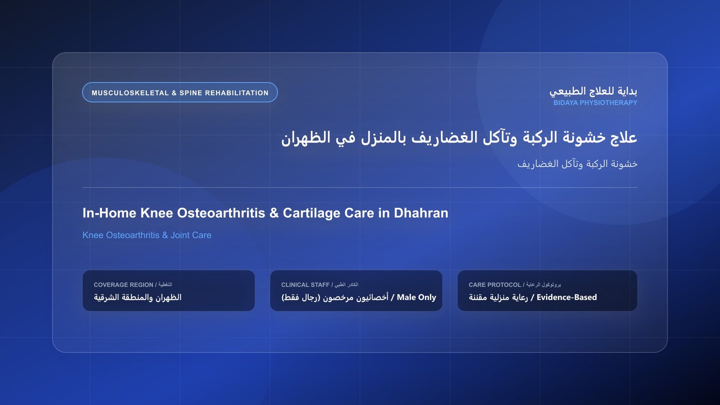Click the CARE PROTOCOL label

(515, 285)
